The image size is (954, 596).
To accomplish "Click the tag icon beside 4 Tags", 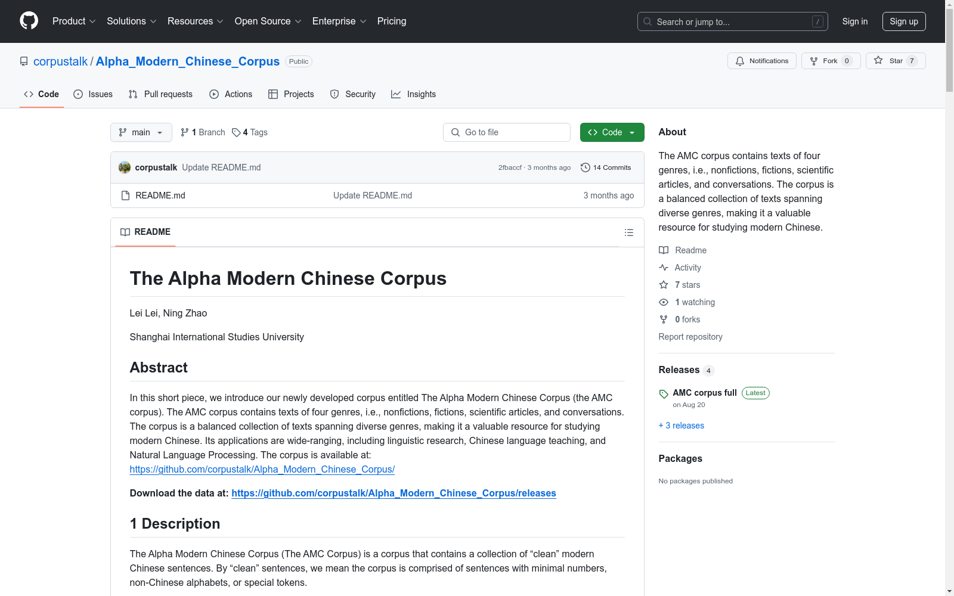I will [236, 132].
